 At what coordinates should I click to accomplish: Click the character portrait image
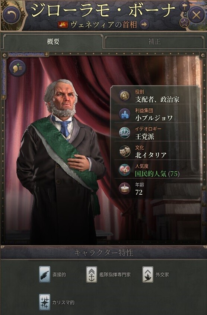click(60, 161)
